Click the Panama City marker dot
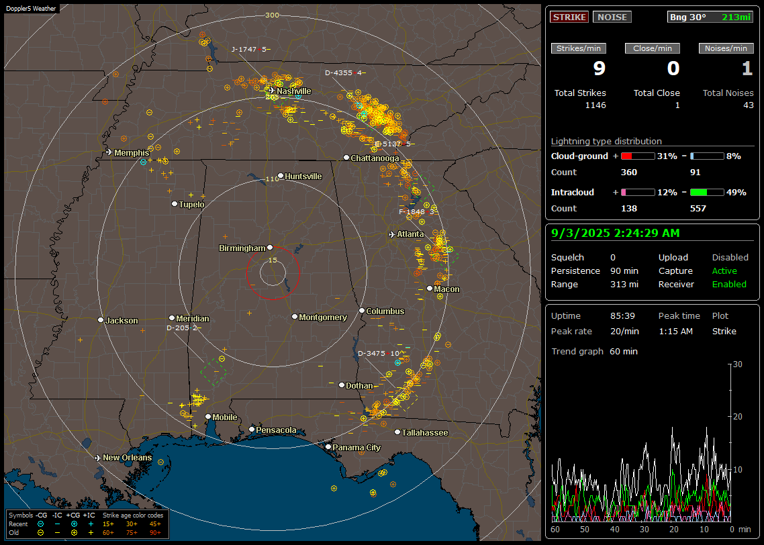Viewport: 764px width, 545px height. point(328,446)
